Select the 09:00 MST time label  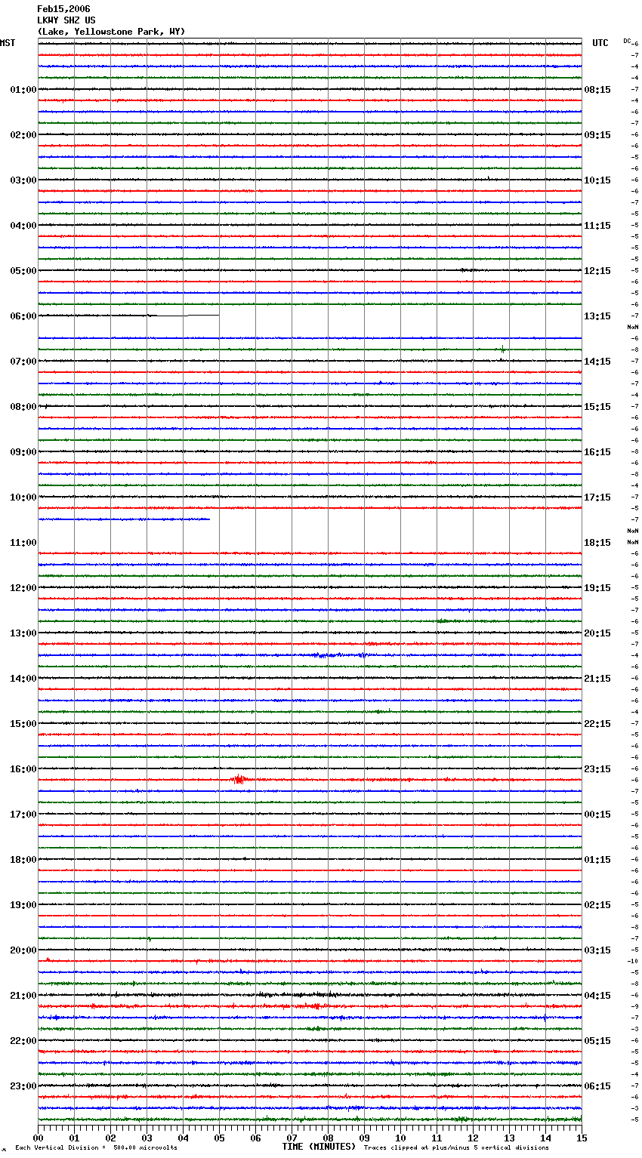point(23,452)
